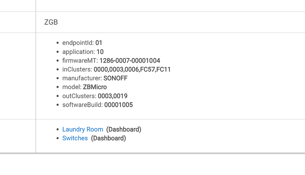
Task: Click firmwareMT value 1286-0007-00001004
Action: click(x=130, y=60)
